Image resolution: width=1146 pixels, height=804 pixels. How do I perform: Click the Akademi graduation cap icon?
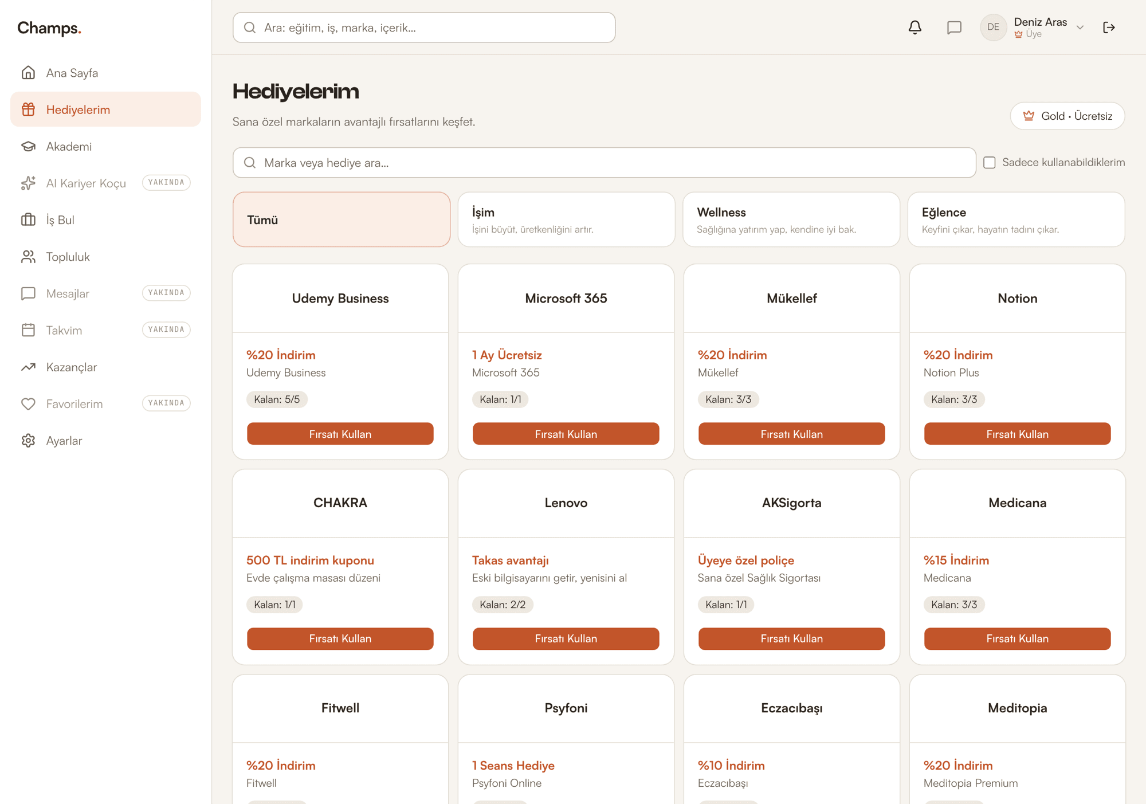(28, 146)
